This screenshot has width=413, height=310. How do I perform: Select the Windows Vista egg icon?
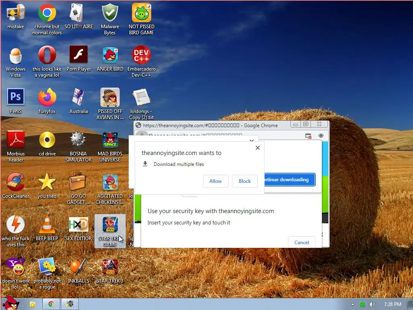16,62
